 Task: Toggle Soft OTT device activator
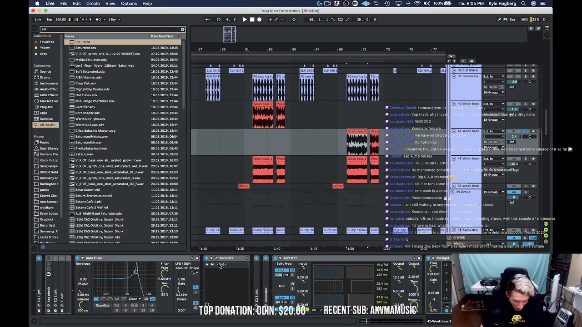click(275, 258)
